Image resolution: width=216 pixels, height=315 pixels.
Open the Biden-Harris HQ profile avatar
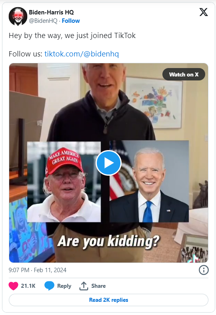pos(18,16)
